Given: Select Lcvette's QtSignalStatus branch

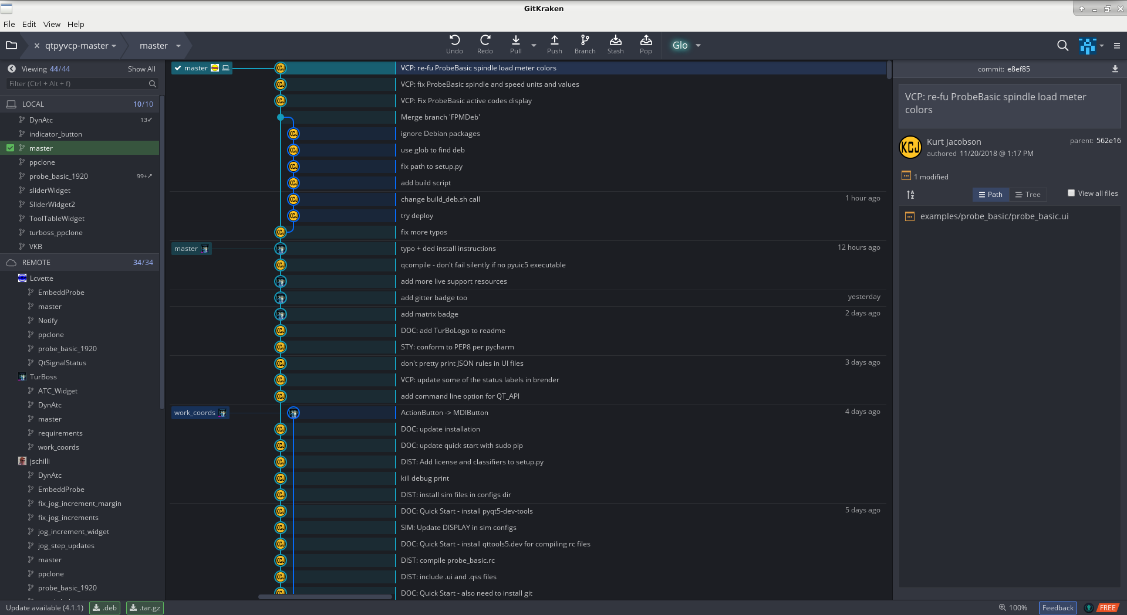Looking at the screenshot, I should tap(62, 363).
